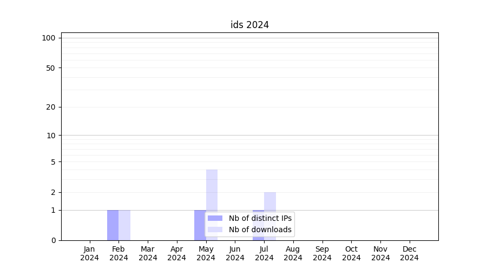Click the 5 y-axis tick label
The height and width of the screenshot is (270, 487).
coord(52,162)
